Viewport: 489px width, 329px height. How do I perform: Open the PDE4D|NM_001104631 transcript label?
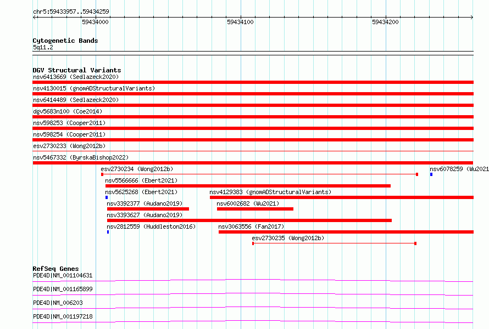tap(63, 275)
